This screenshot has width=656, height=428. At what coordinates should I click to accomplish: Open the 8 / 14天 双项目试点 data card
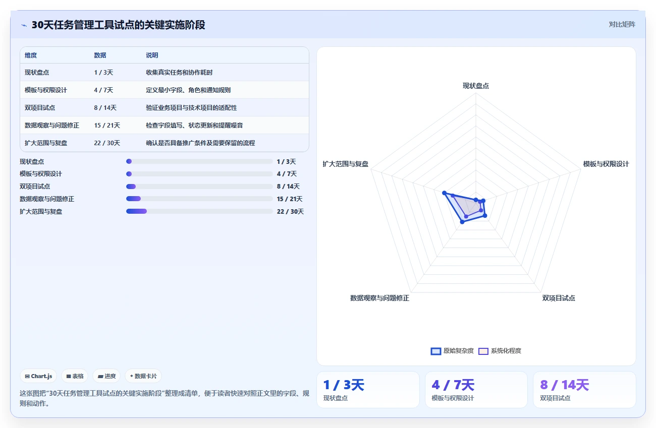click(x=584, y=390)
